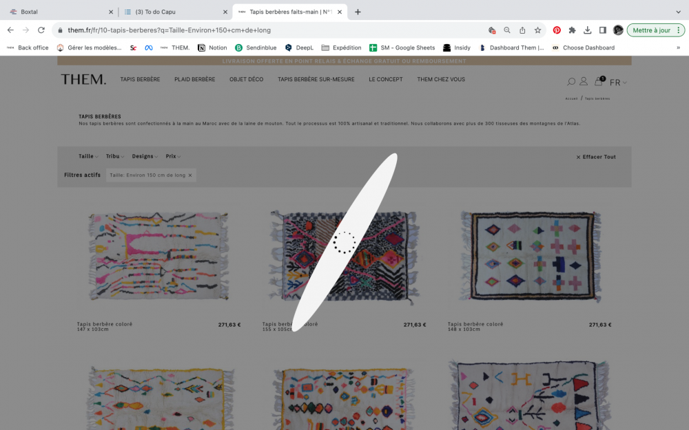The height and width of the screenshot is (430, 689).
Task: Open the Notion bookmark
Action: [212, 47]
